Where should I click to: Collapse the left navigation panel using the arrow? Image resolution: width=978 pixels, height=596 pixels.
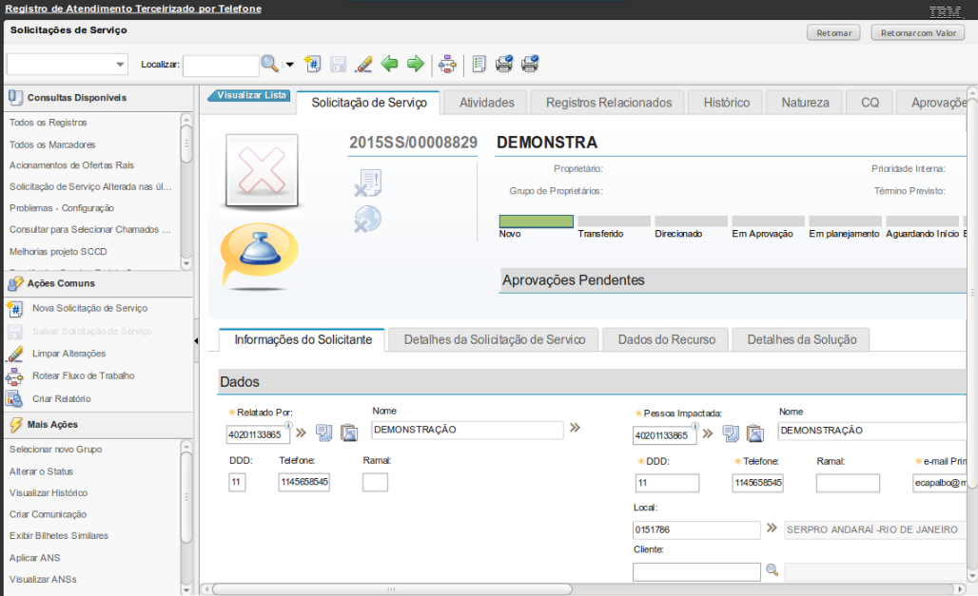pos(196,339)
